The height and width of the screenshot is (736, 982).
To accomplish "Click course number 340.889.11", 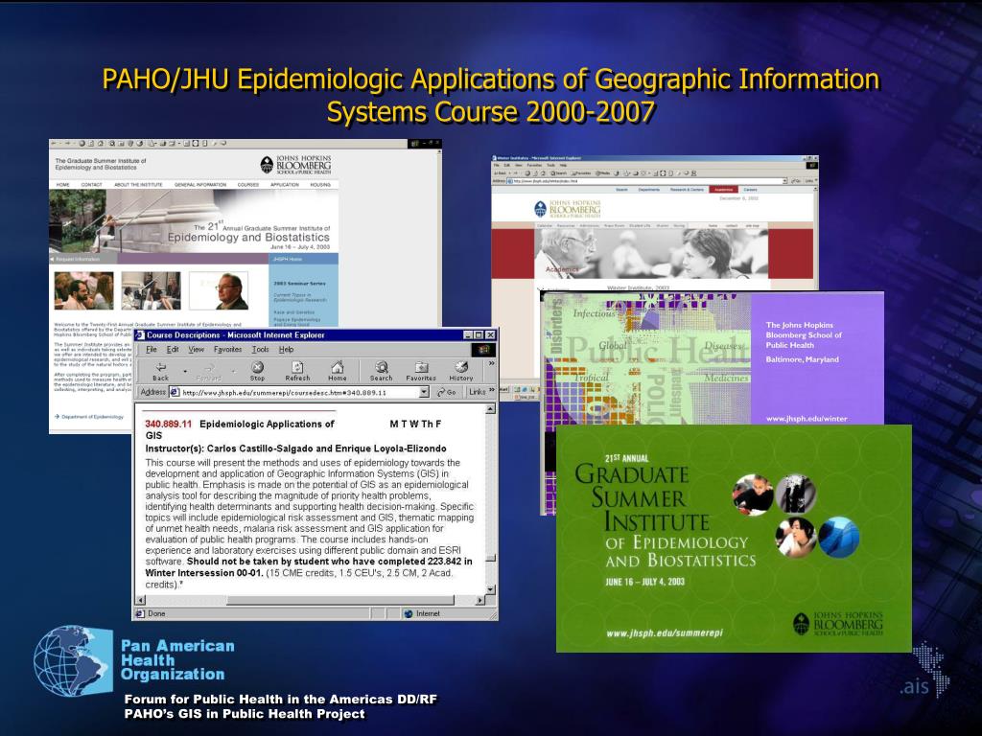I will point(169,424).
